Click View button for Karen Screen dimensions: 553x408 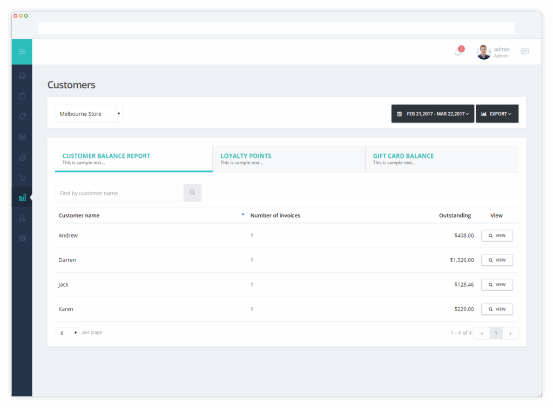497,309
